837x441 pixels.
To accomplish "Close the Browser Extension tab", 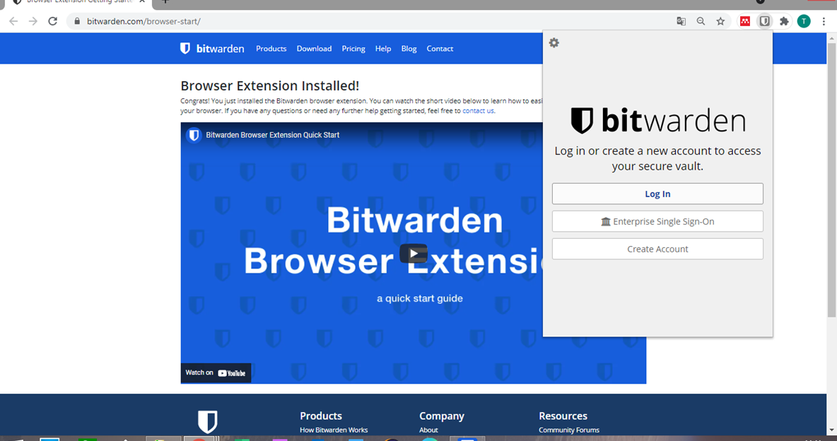I will tap(142, 1).
